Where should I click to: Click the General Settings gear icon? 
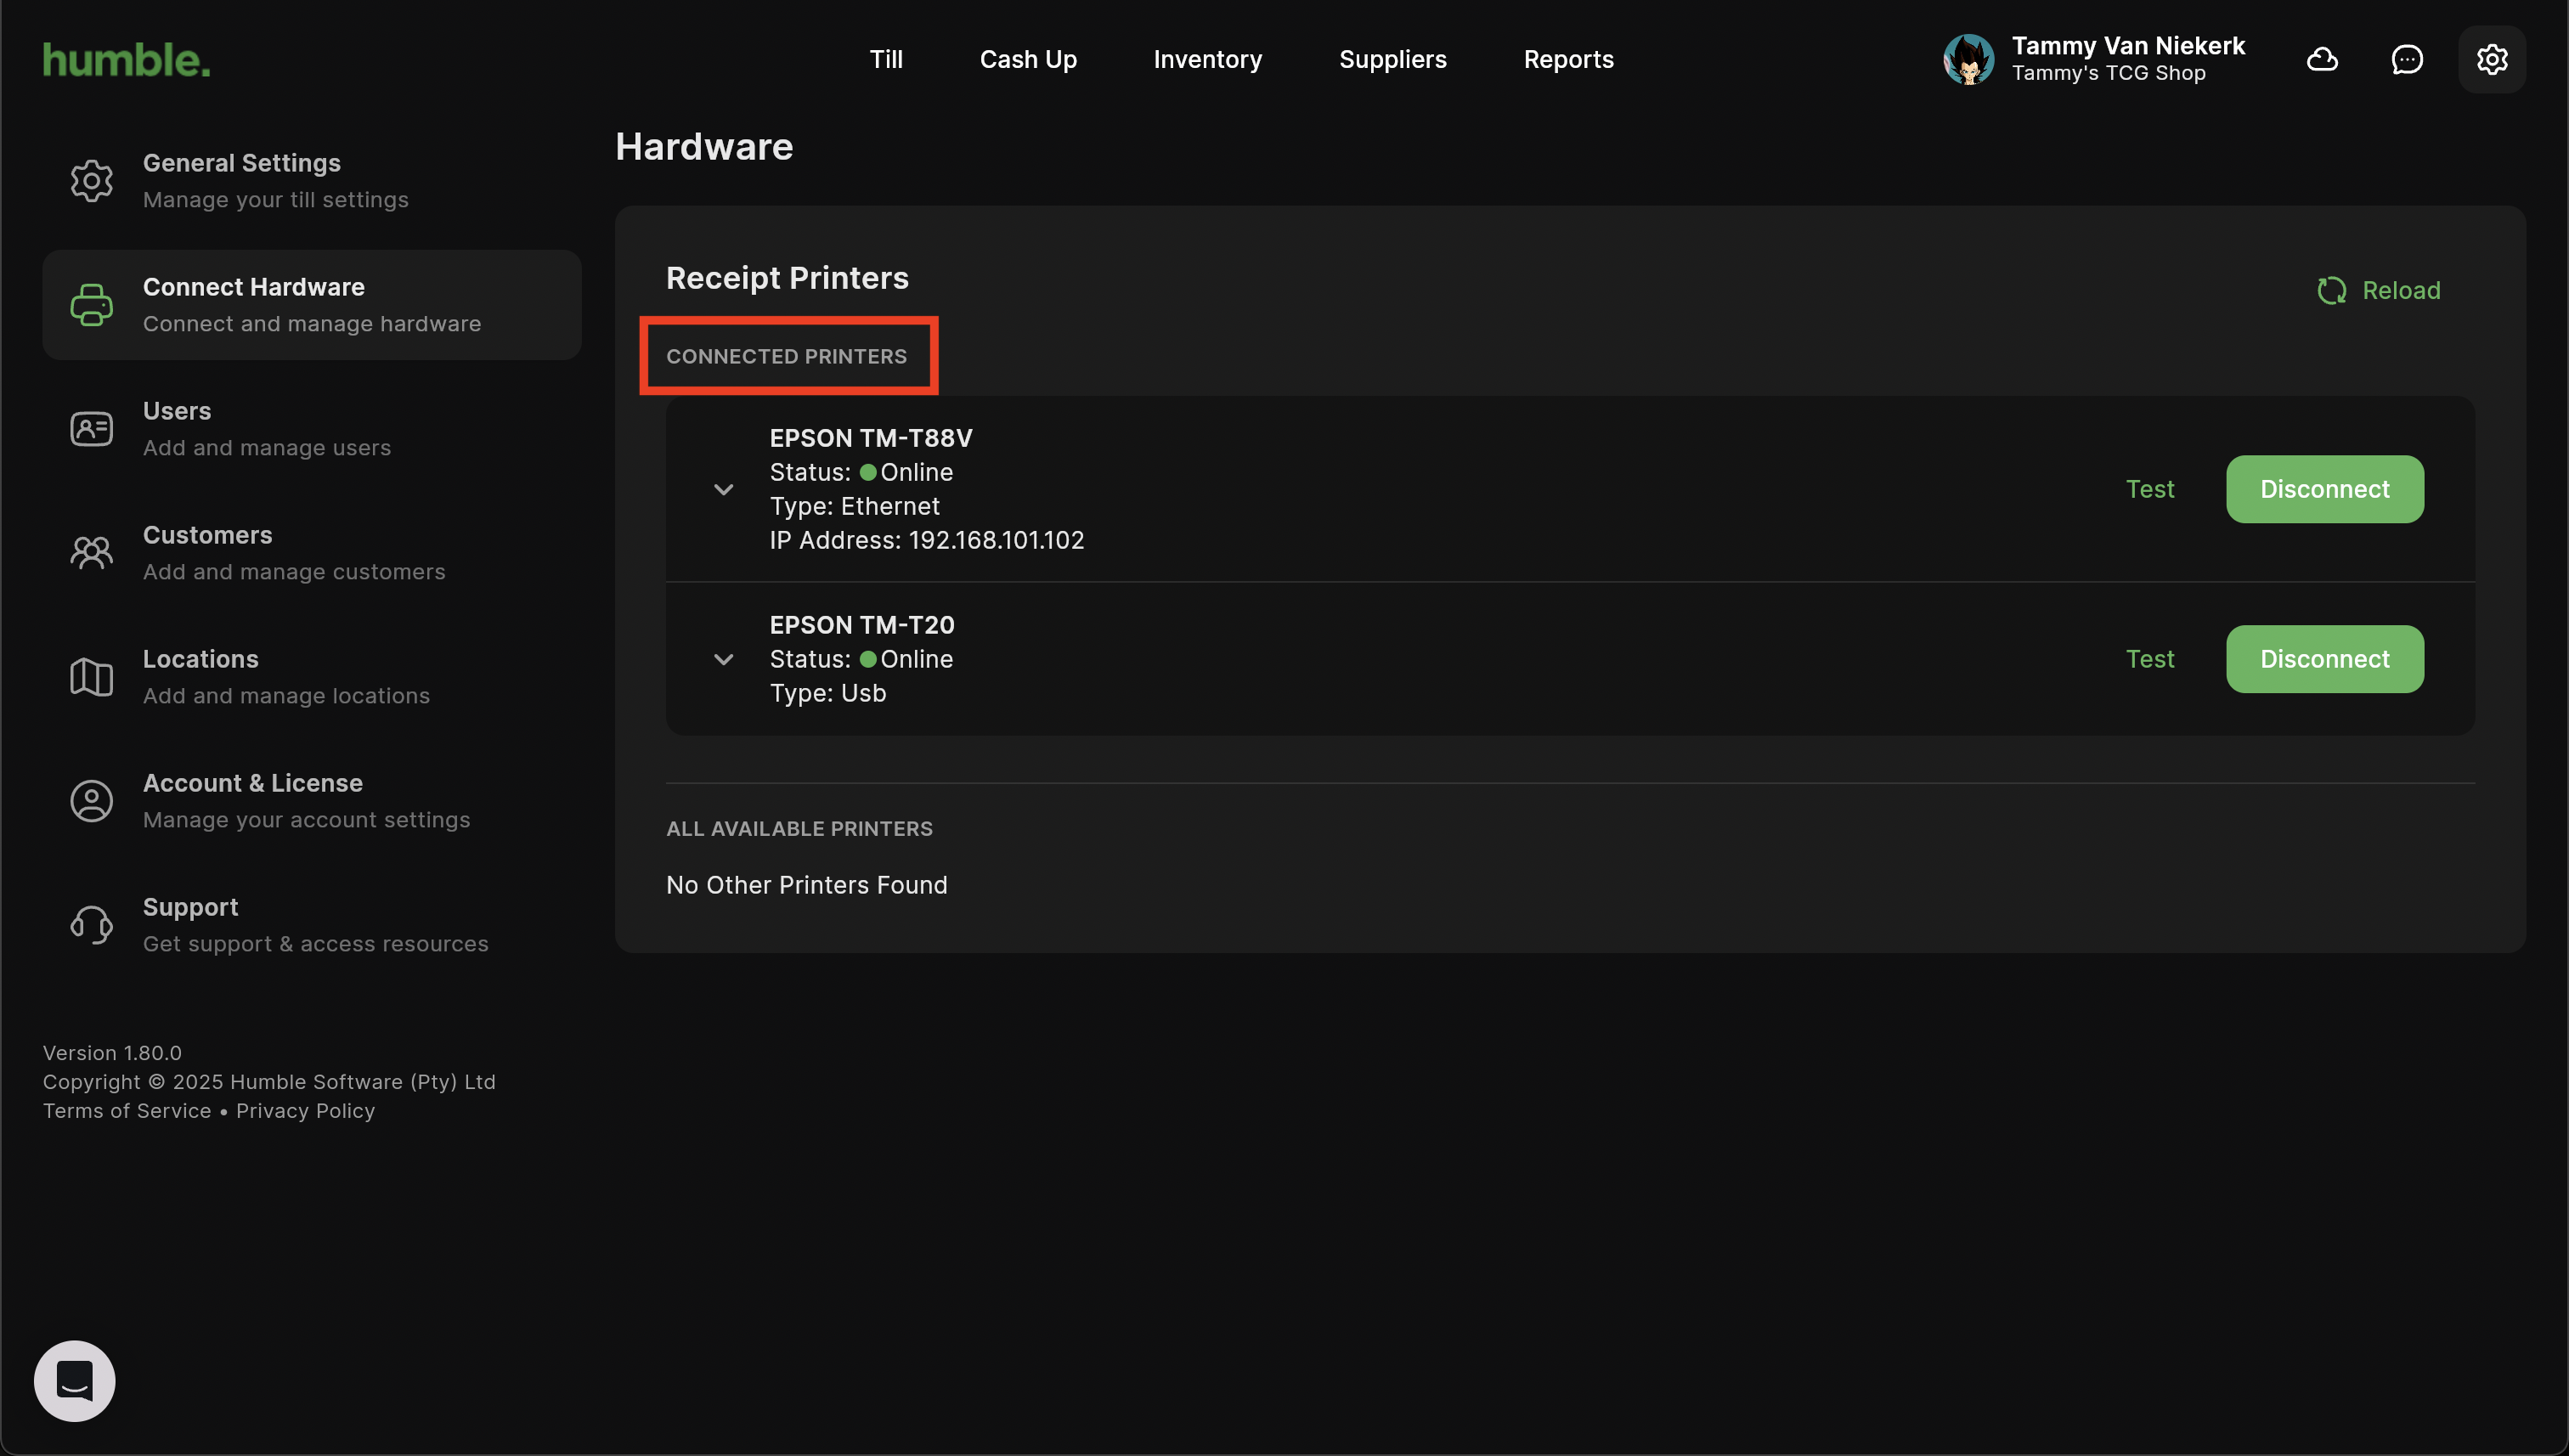[91, 181]
